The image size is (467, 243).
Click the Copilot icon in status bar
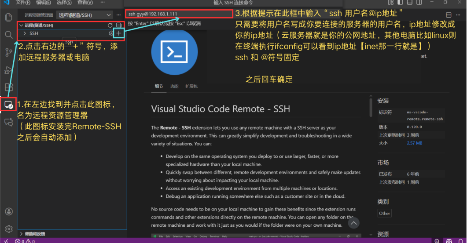pyautogui.click(x=449, y=241)
